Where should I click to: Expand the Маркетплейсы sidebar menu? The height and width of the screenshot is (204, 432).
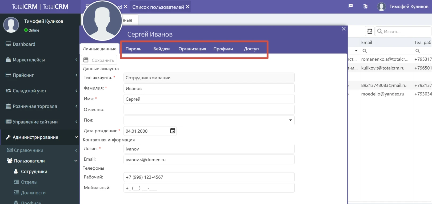40,60
